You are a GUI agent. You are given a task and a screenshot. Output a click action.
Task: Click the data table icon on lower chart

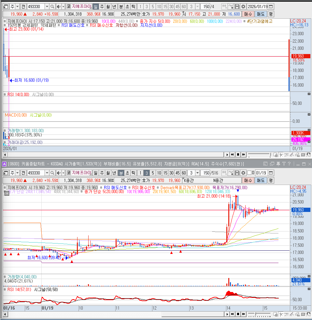[x=7, y=193]
